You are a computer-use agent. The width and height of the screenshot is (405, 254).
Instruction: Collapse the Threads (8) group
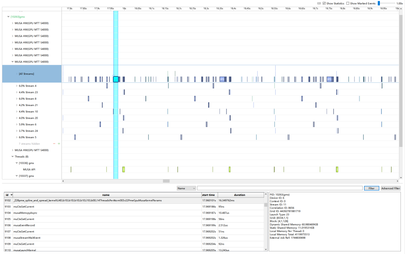(12, 157)
